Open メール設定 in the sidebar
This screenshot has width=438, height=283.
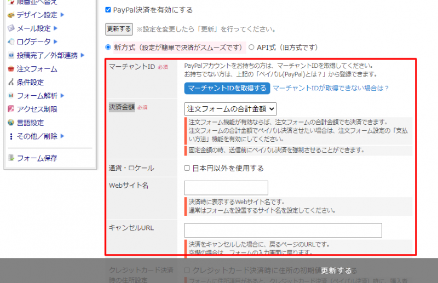[x=33, y=28]
